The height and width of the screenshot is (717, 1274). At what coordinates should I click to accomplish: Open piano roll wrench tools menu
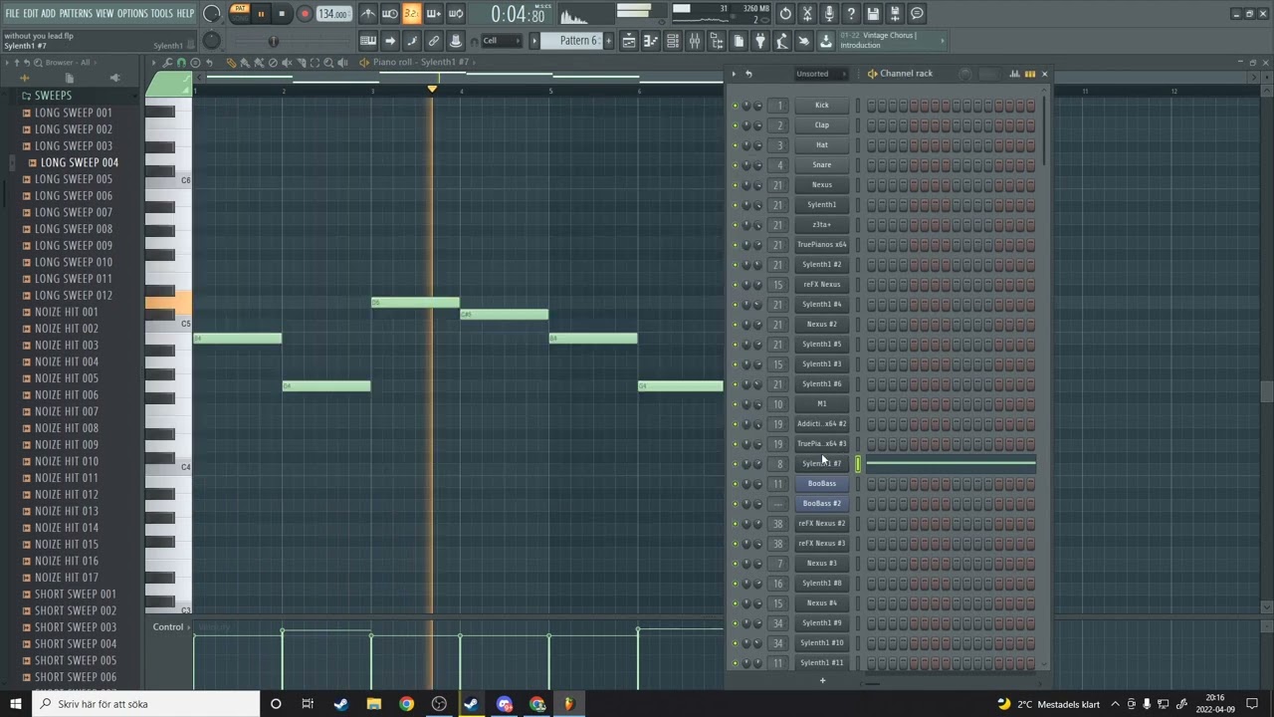click(x=167, y=63)
